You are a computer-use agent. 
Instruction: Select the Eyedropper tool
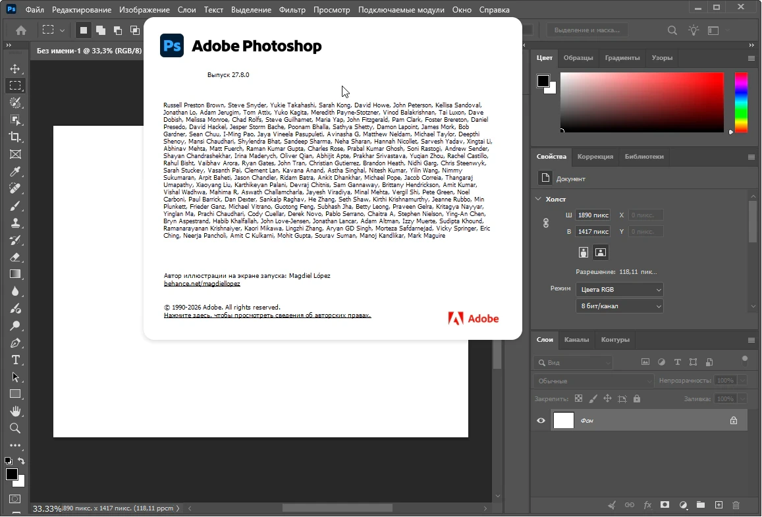15,171
